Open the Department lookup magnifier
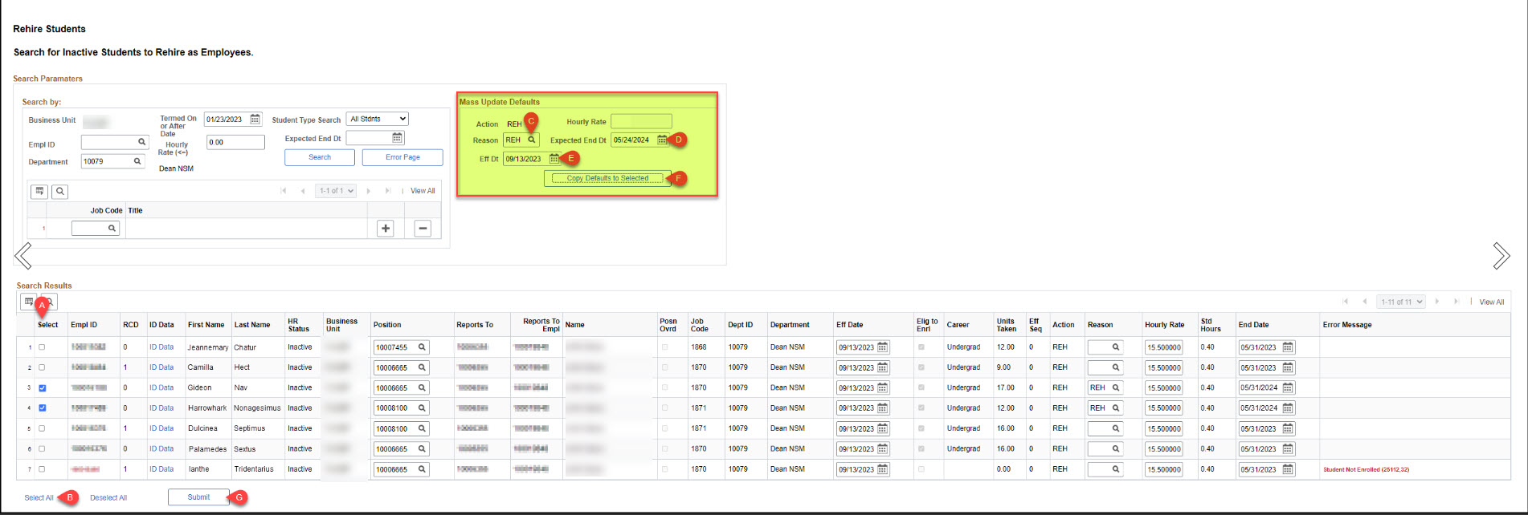This screenshot has width=1528, height=515. pos(137,161)
